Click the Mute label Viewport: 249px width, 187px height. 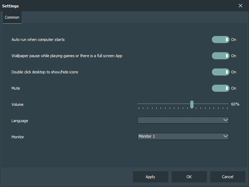click(16, 88)
